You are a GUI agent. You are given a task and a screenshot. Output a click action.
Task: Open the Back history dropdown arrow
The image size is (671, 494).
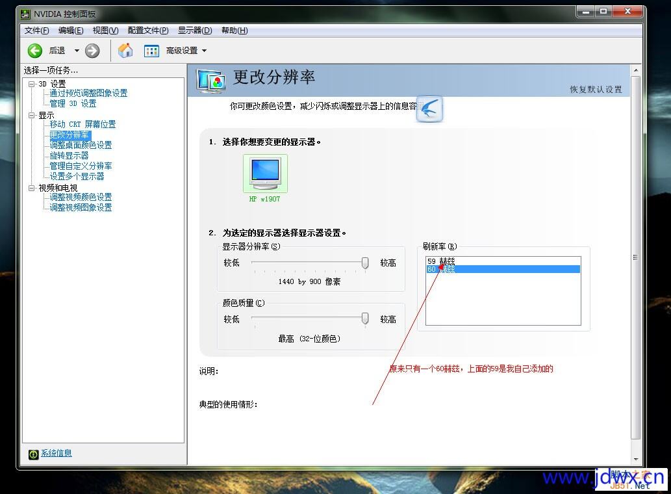77,51
